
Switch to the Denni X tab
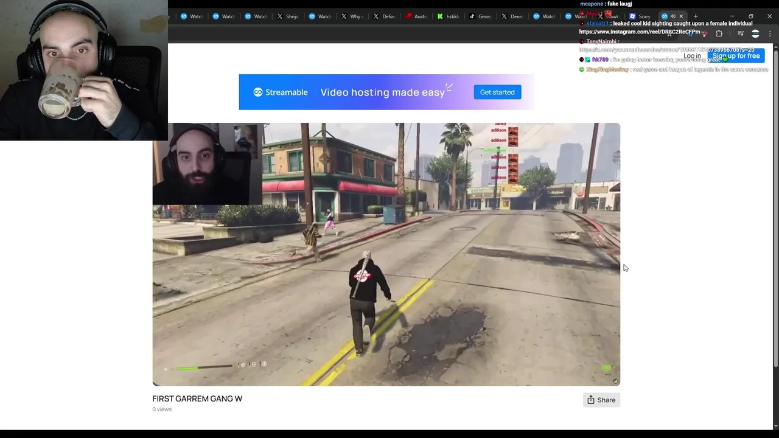[514, 16]
